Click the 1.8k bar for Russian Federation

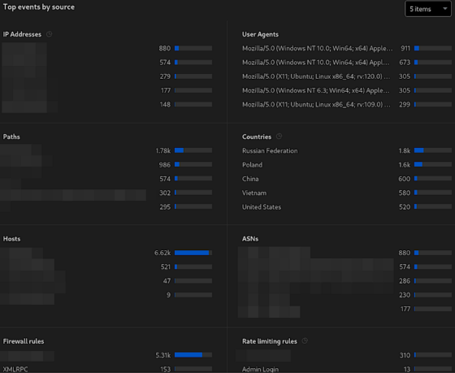click(433, 150)
